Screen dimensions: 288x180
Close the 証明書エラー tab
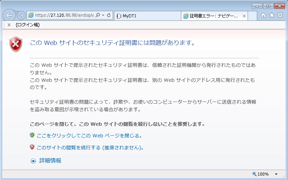[244, 16]
